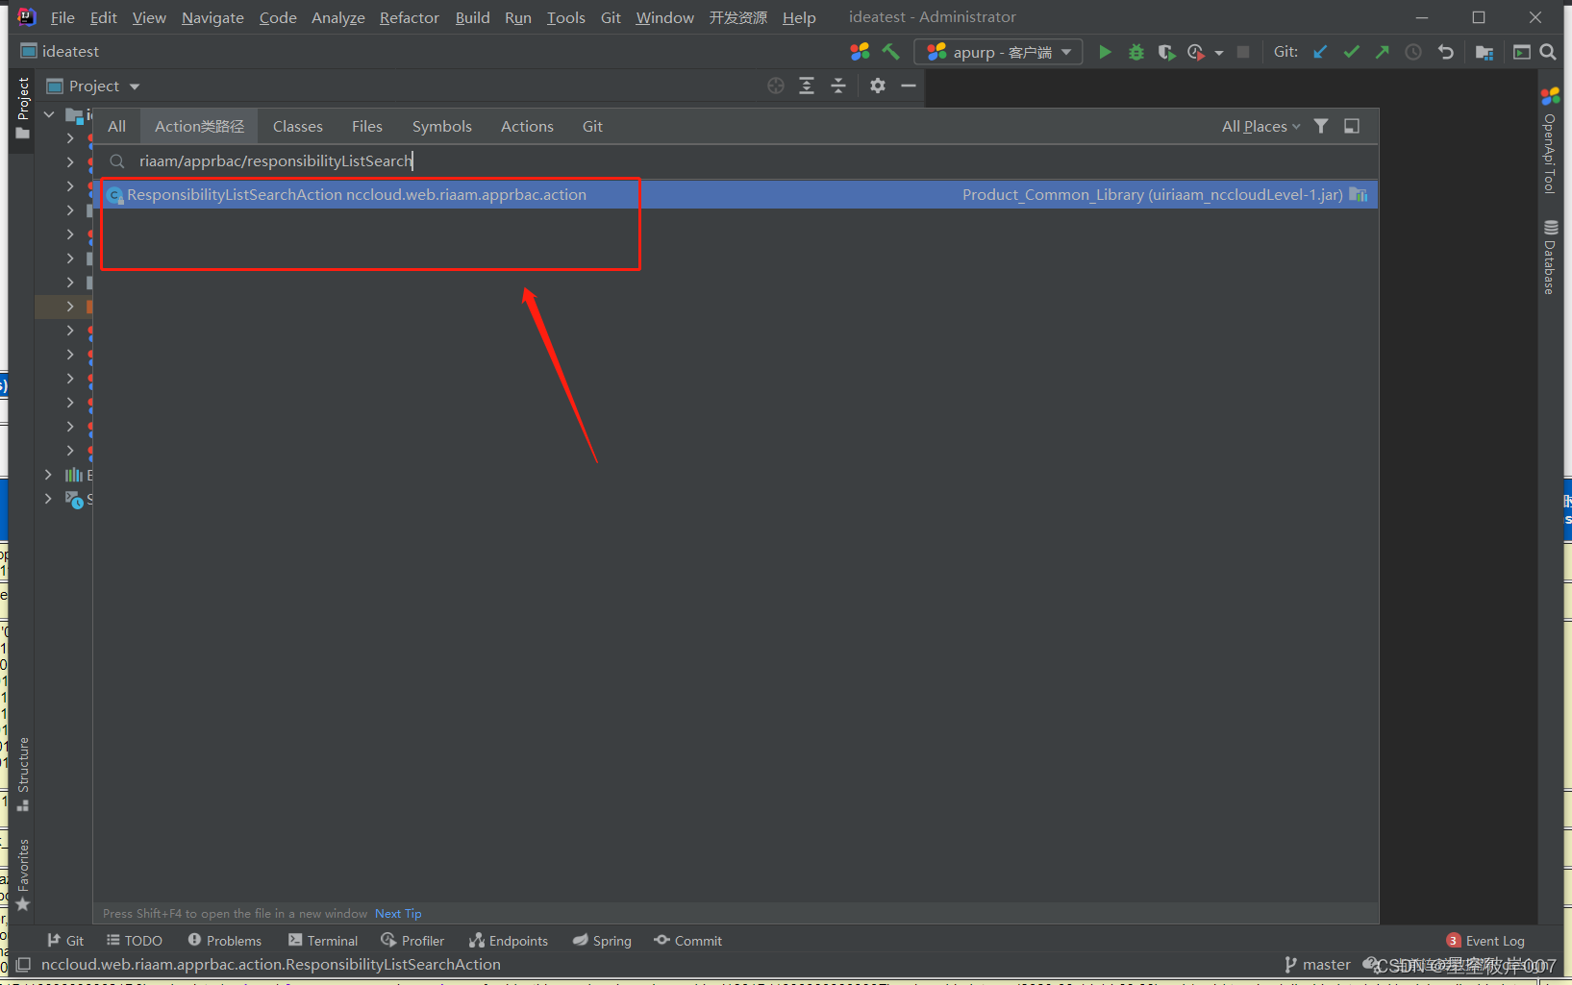Screen dimensions: 1572x985
Task: Expand the External Libraries tree node
Action: click(x=49, y=475)
